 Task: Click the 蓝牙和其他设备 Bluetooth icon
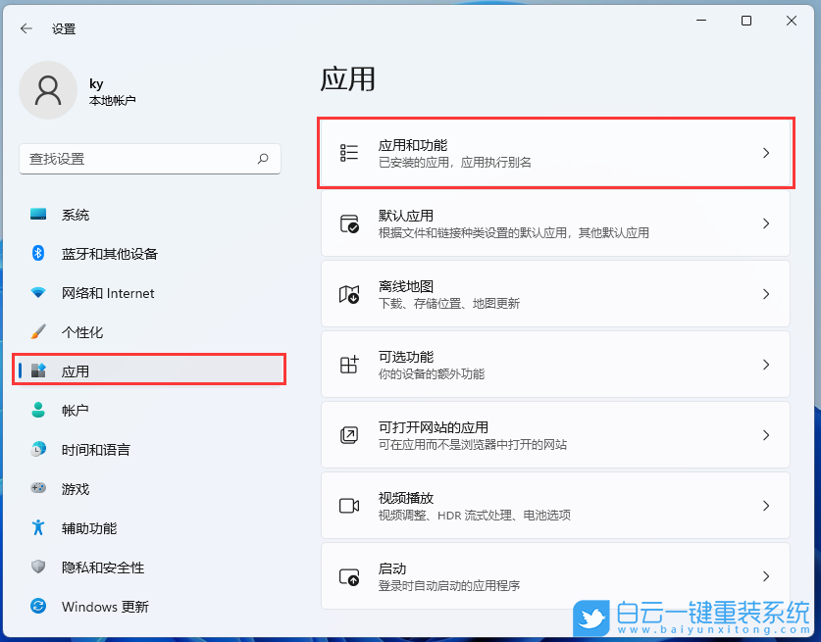(x=37, y=253)
